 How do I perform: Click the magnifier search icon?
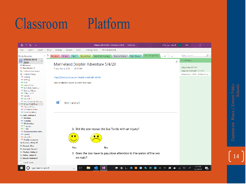(x=208, y=56)
